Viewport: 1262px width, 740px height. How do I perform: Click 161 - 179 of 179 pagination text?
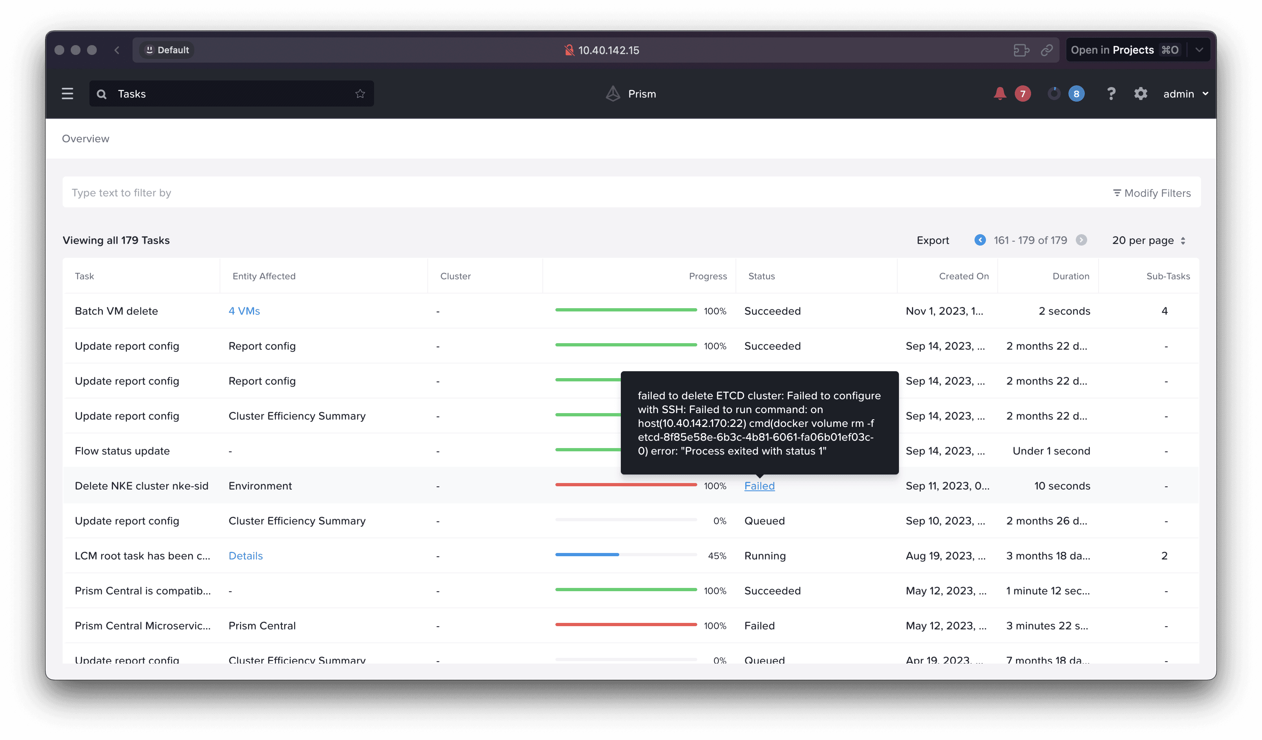point(1030,240)
